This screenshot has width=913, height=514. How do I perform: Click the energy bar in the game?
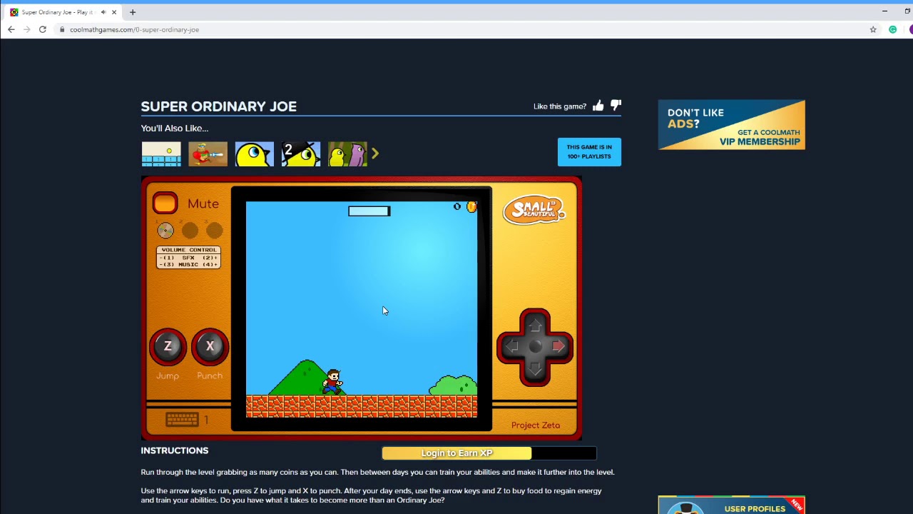pos(369,211)
